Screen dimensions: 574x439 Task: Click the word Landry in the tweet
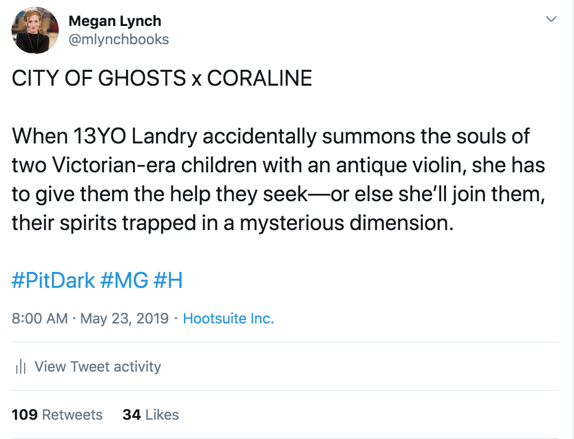164,136
